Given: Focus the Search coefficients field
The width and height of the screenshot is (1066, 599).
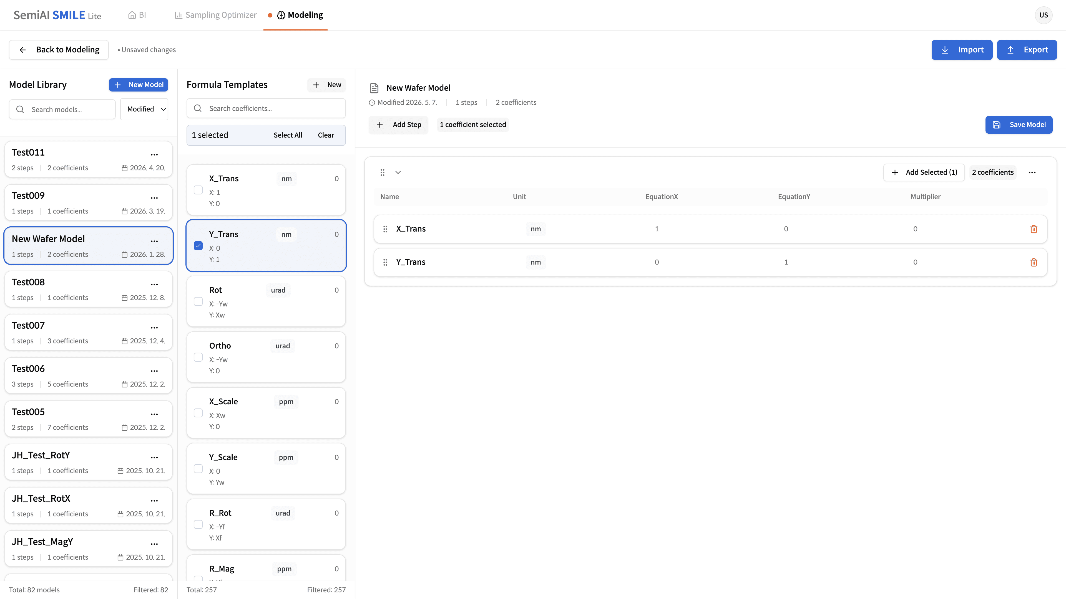Looking at the screenshot, I should pos(266,108).
